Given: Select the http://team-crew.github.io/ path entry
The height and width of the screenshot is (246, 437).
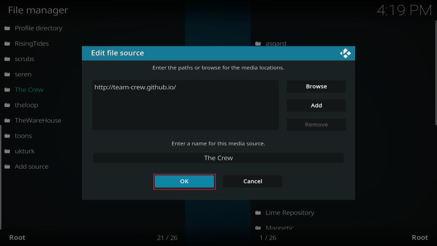Looking at the screenshot, I should coord(135,87).
